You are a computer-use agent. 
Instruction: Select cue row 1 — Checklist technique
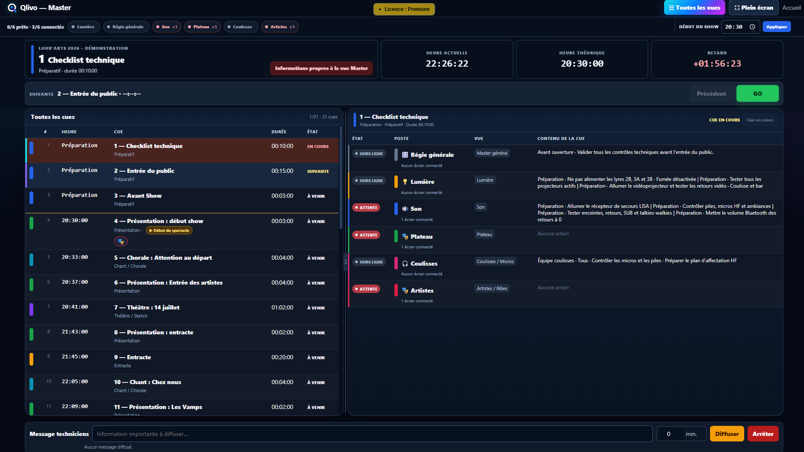[182, 150]
